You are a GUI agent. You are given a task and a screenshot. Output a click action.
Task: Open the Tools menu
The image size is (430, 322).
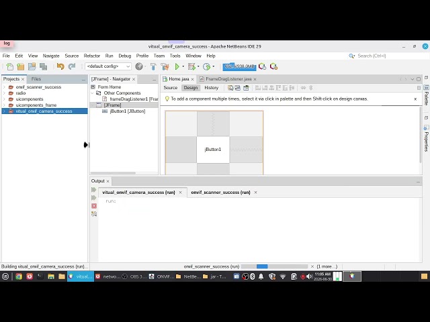(x=175, y=56)
